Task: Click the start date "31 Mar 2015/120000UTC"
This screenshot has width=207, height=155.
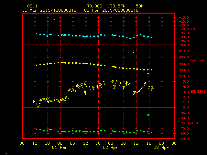Action: tap(49, 10)
